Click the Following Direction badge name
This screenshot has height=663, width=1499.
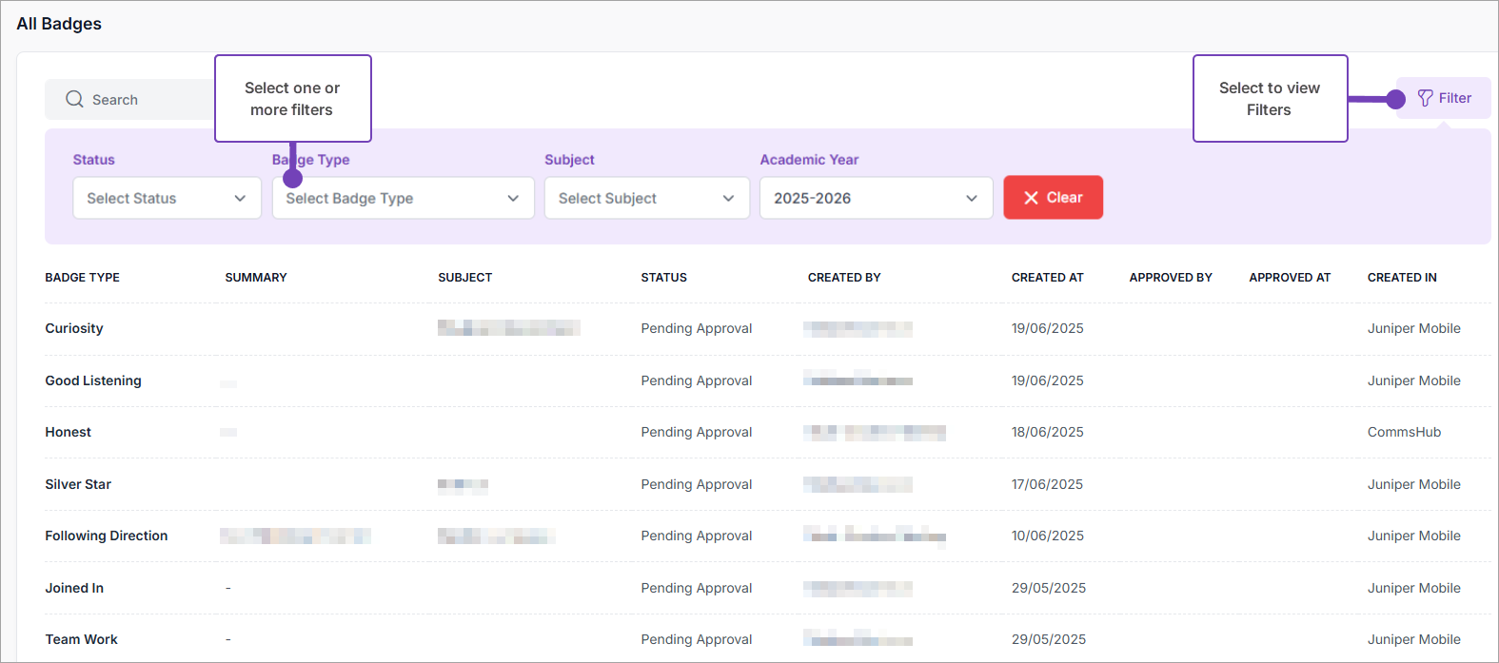[107, 536]
